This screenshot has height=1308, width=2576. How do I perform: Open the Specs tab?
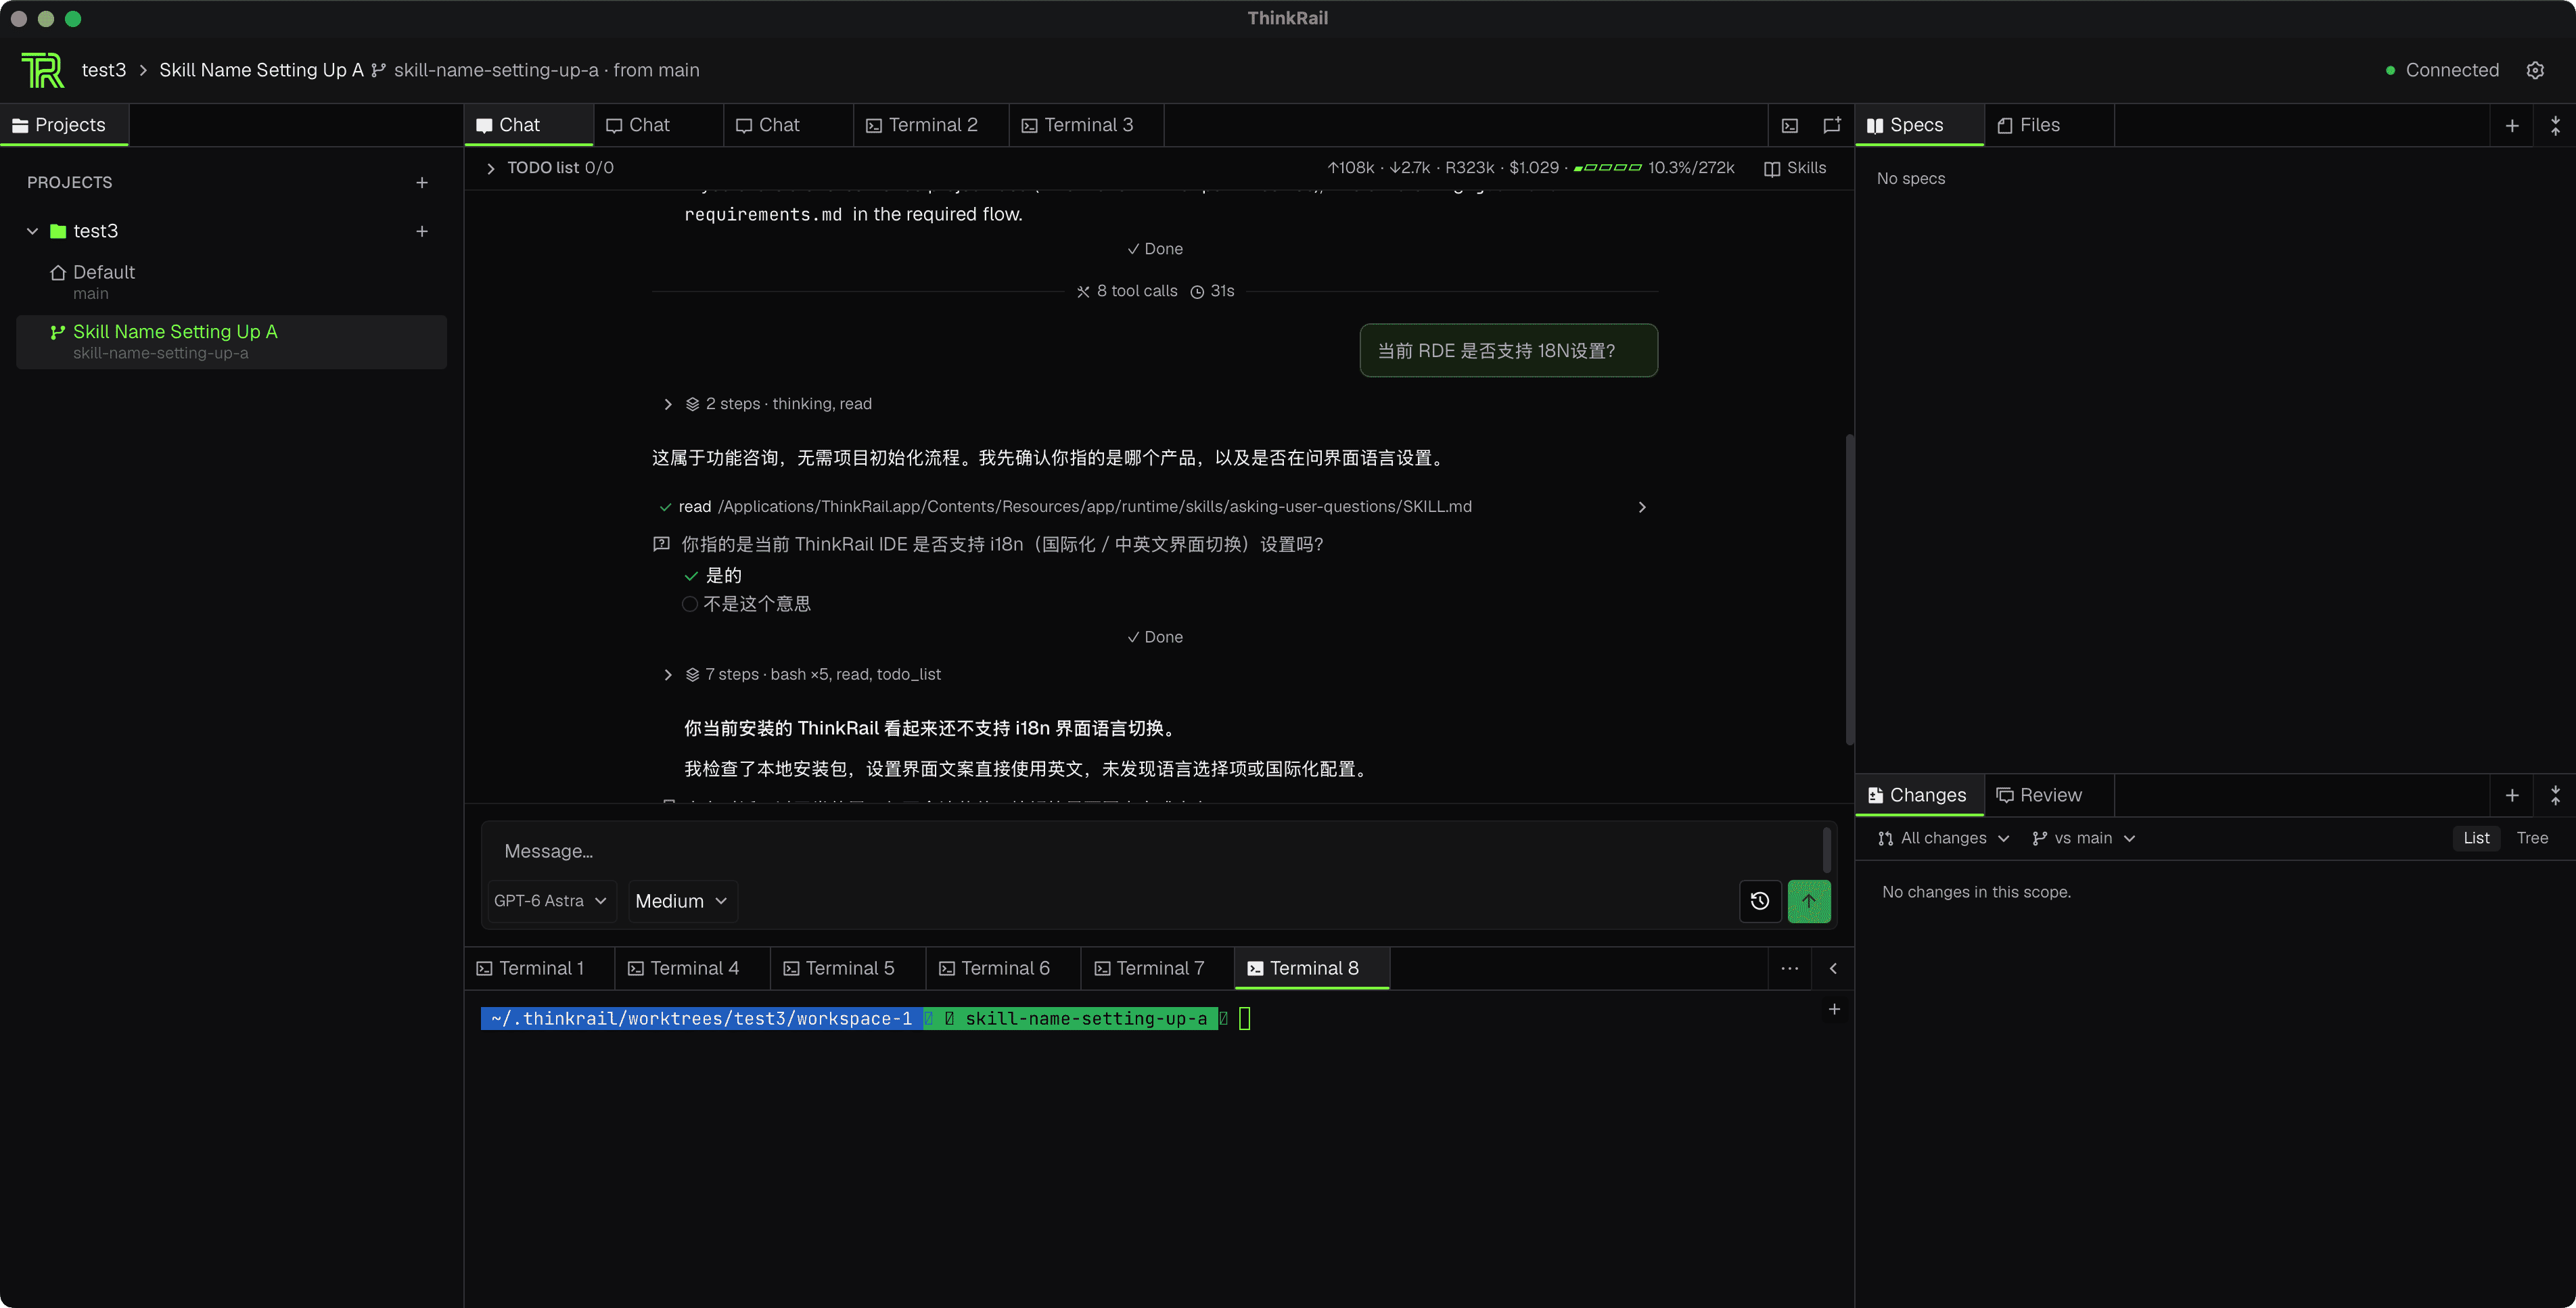click(1920, 125)
